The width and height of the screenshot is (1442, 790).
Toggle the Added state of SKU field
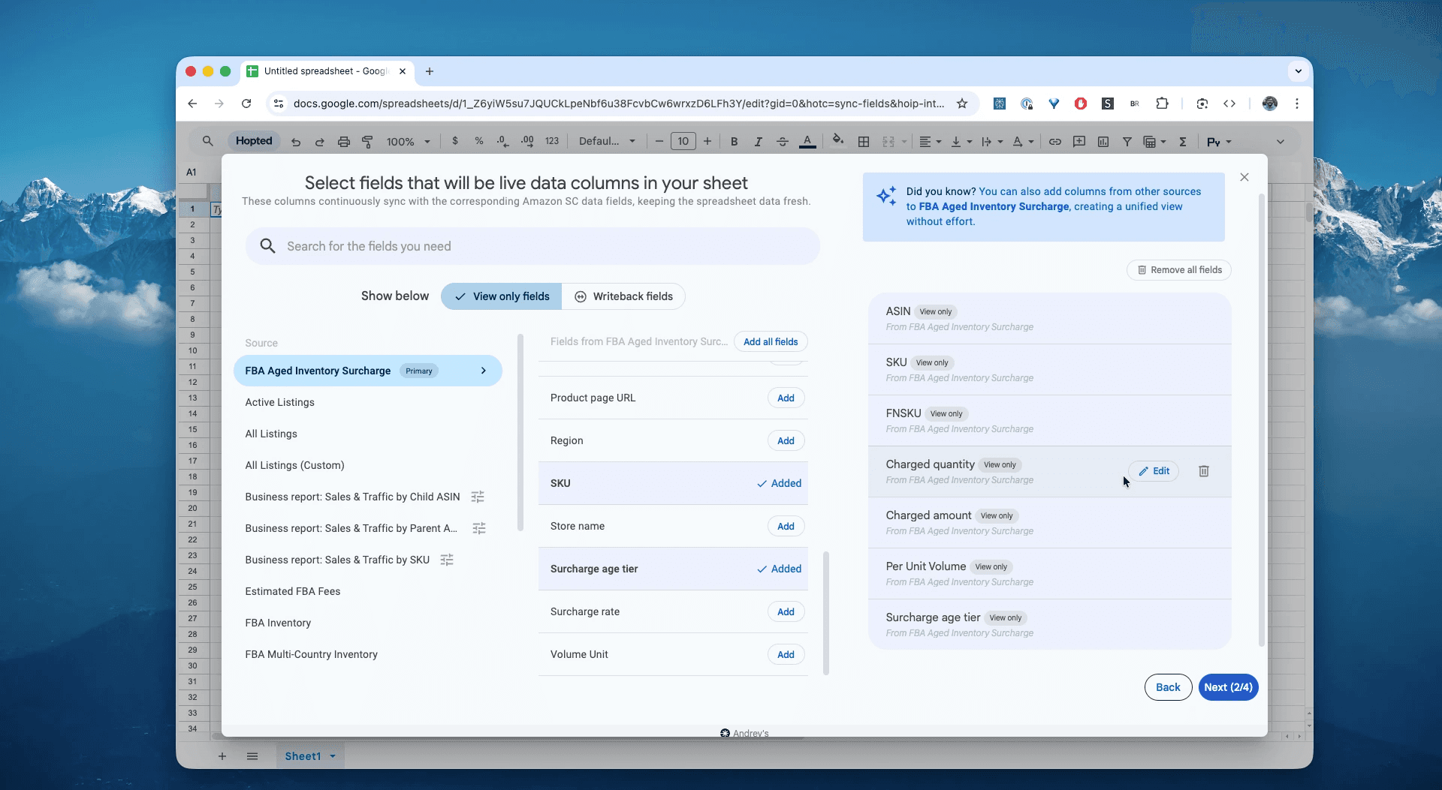779,483
